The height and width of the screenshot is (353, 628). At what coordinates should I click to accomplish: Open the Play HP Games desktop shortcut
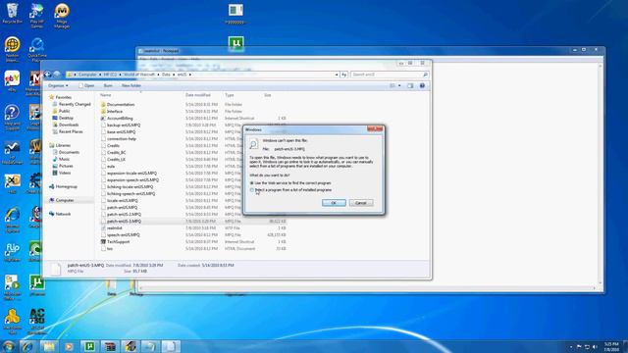[37, 16]
